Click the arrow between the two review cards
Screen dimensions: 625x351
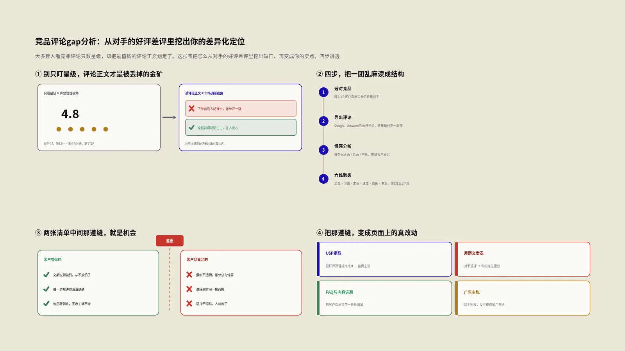[x=170, y=117]
